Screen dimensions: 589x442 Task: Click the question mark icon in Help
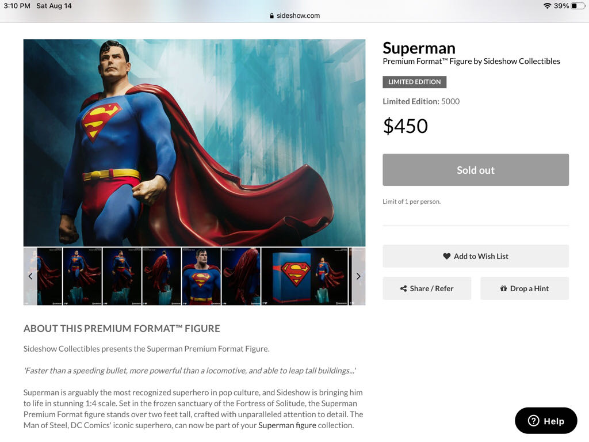pos(533,421)
